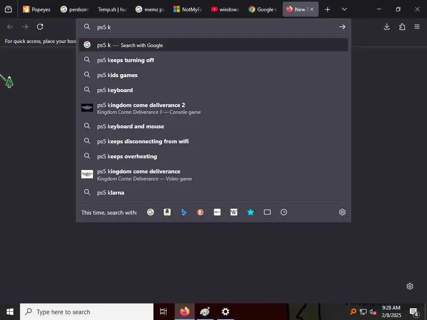This screenshot has width=427, height=320.
Task: Open the Extensions puzzle icon
Action: [x=402, y=27]
